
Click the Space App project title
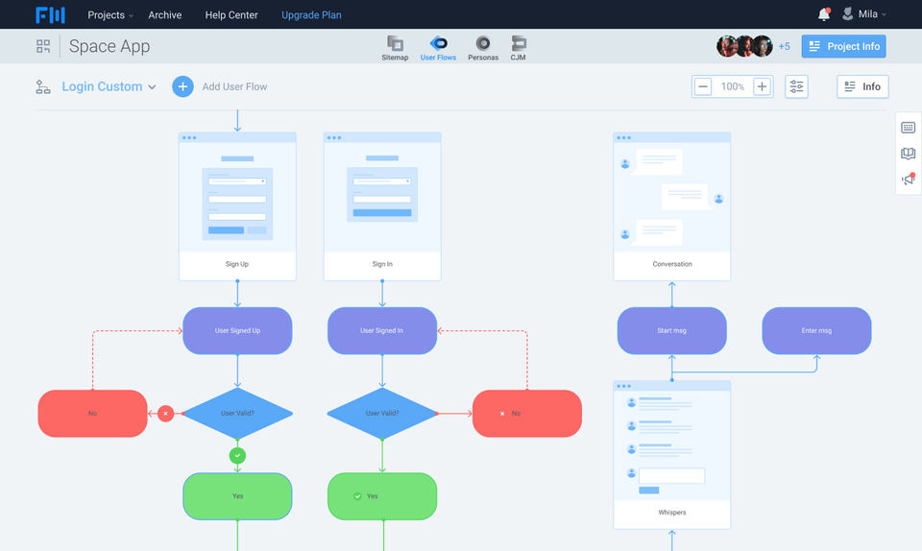pos(109,46)
